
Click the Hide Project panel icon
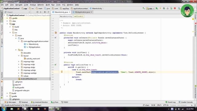49,12
